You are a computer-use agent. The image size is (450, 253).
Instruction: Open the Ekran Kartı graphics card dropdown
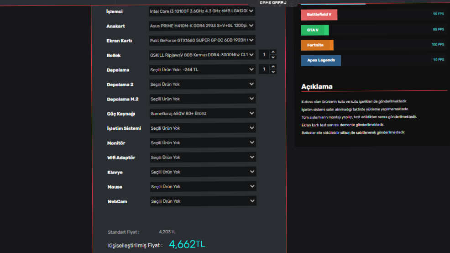[202, 41]
